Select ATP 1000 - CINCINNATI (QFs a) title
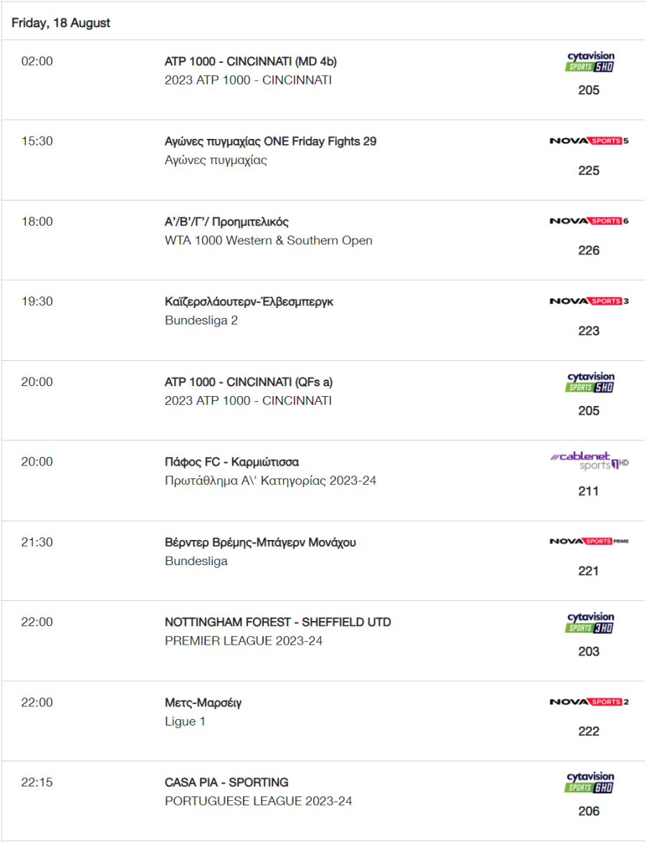The height and width of the screenshot is (843, 645). (x=249, y=382)
